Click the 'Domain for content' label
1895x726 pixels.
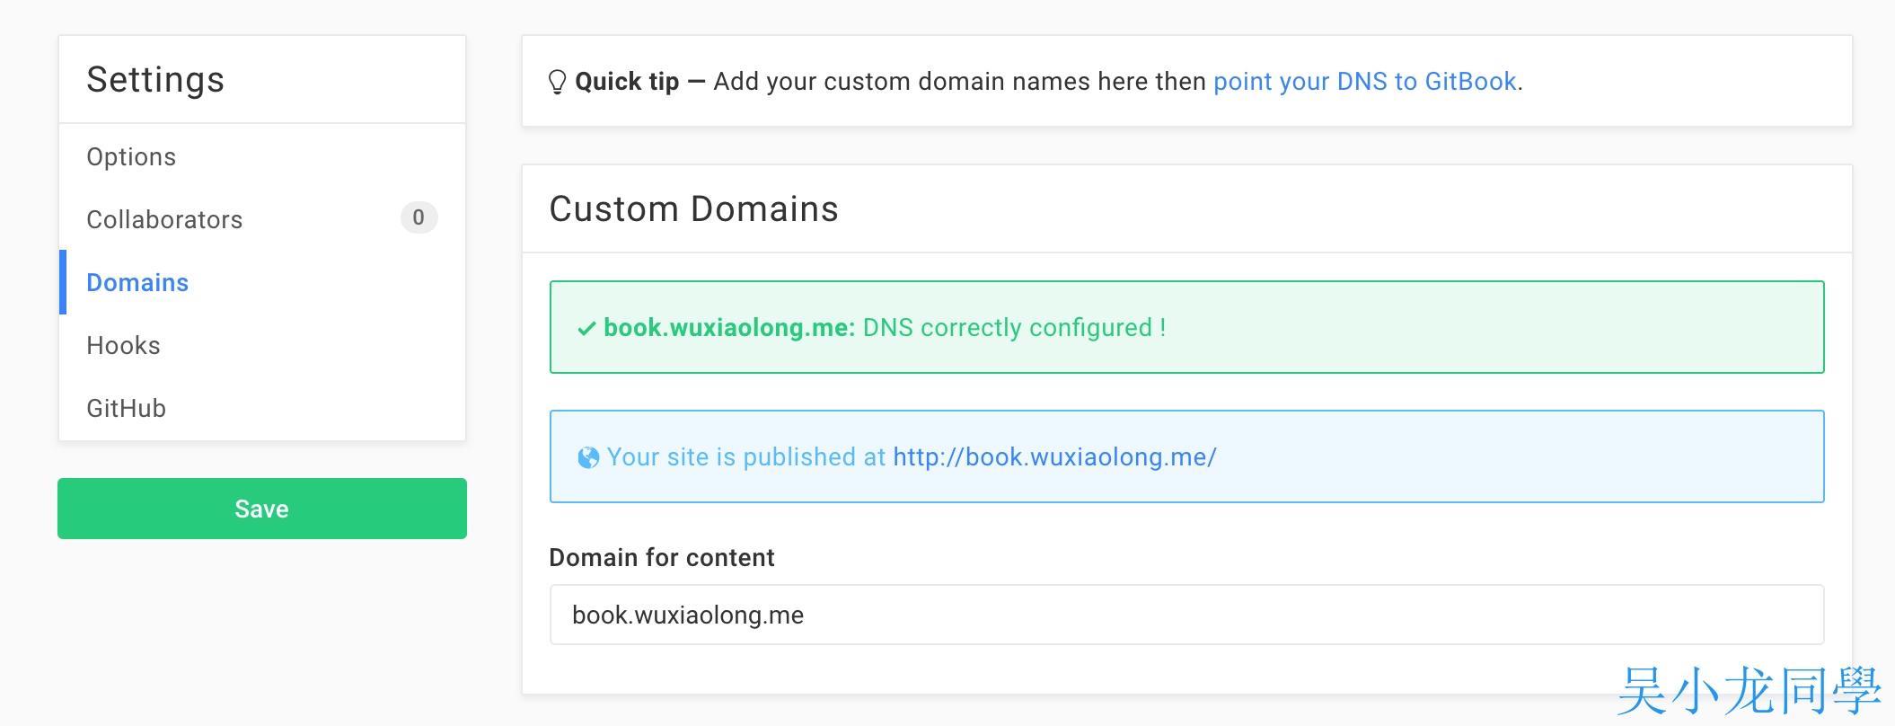coord(661,558)
